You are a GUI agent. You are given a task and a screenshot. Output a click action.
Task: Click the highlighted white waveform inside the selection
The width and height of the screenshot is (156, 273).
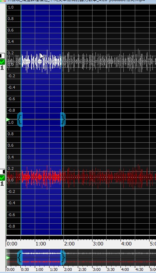click(41, 62)
